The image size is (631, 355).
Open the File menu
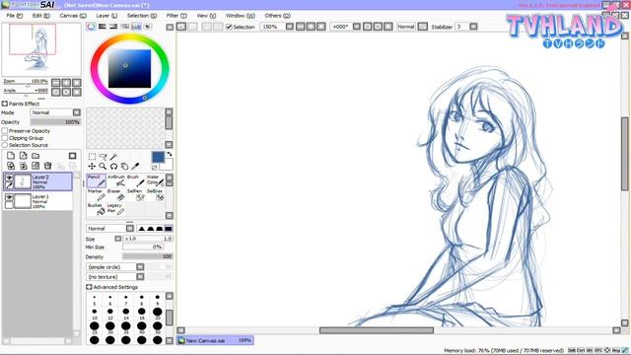point(15,16)
